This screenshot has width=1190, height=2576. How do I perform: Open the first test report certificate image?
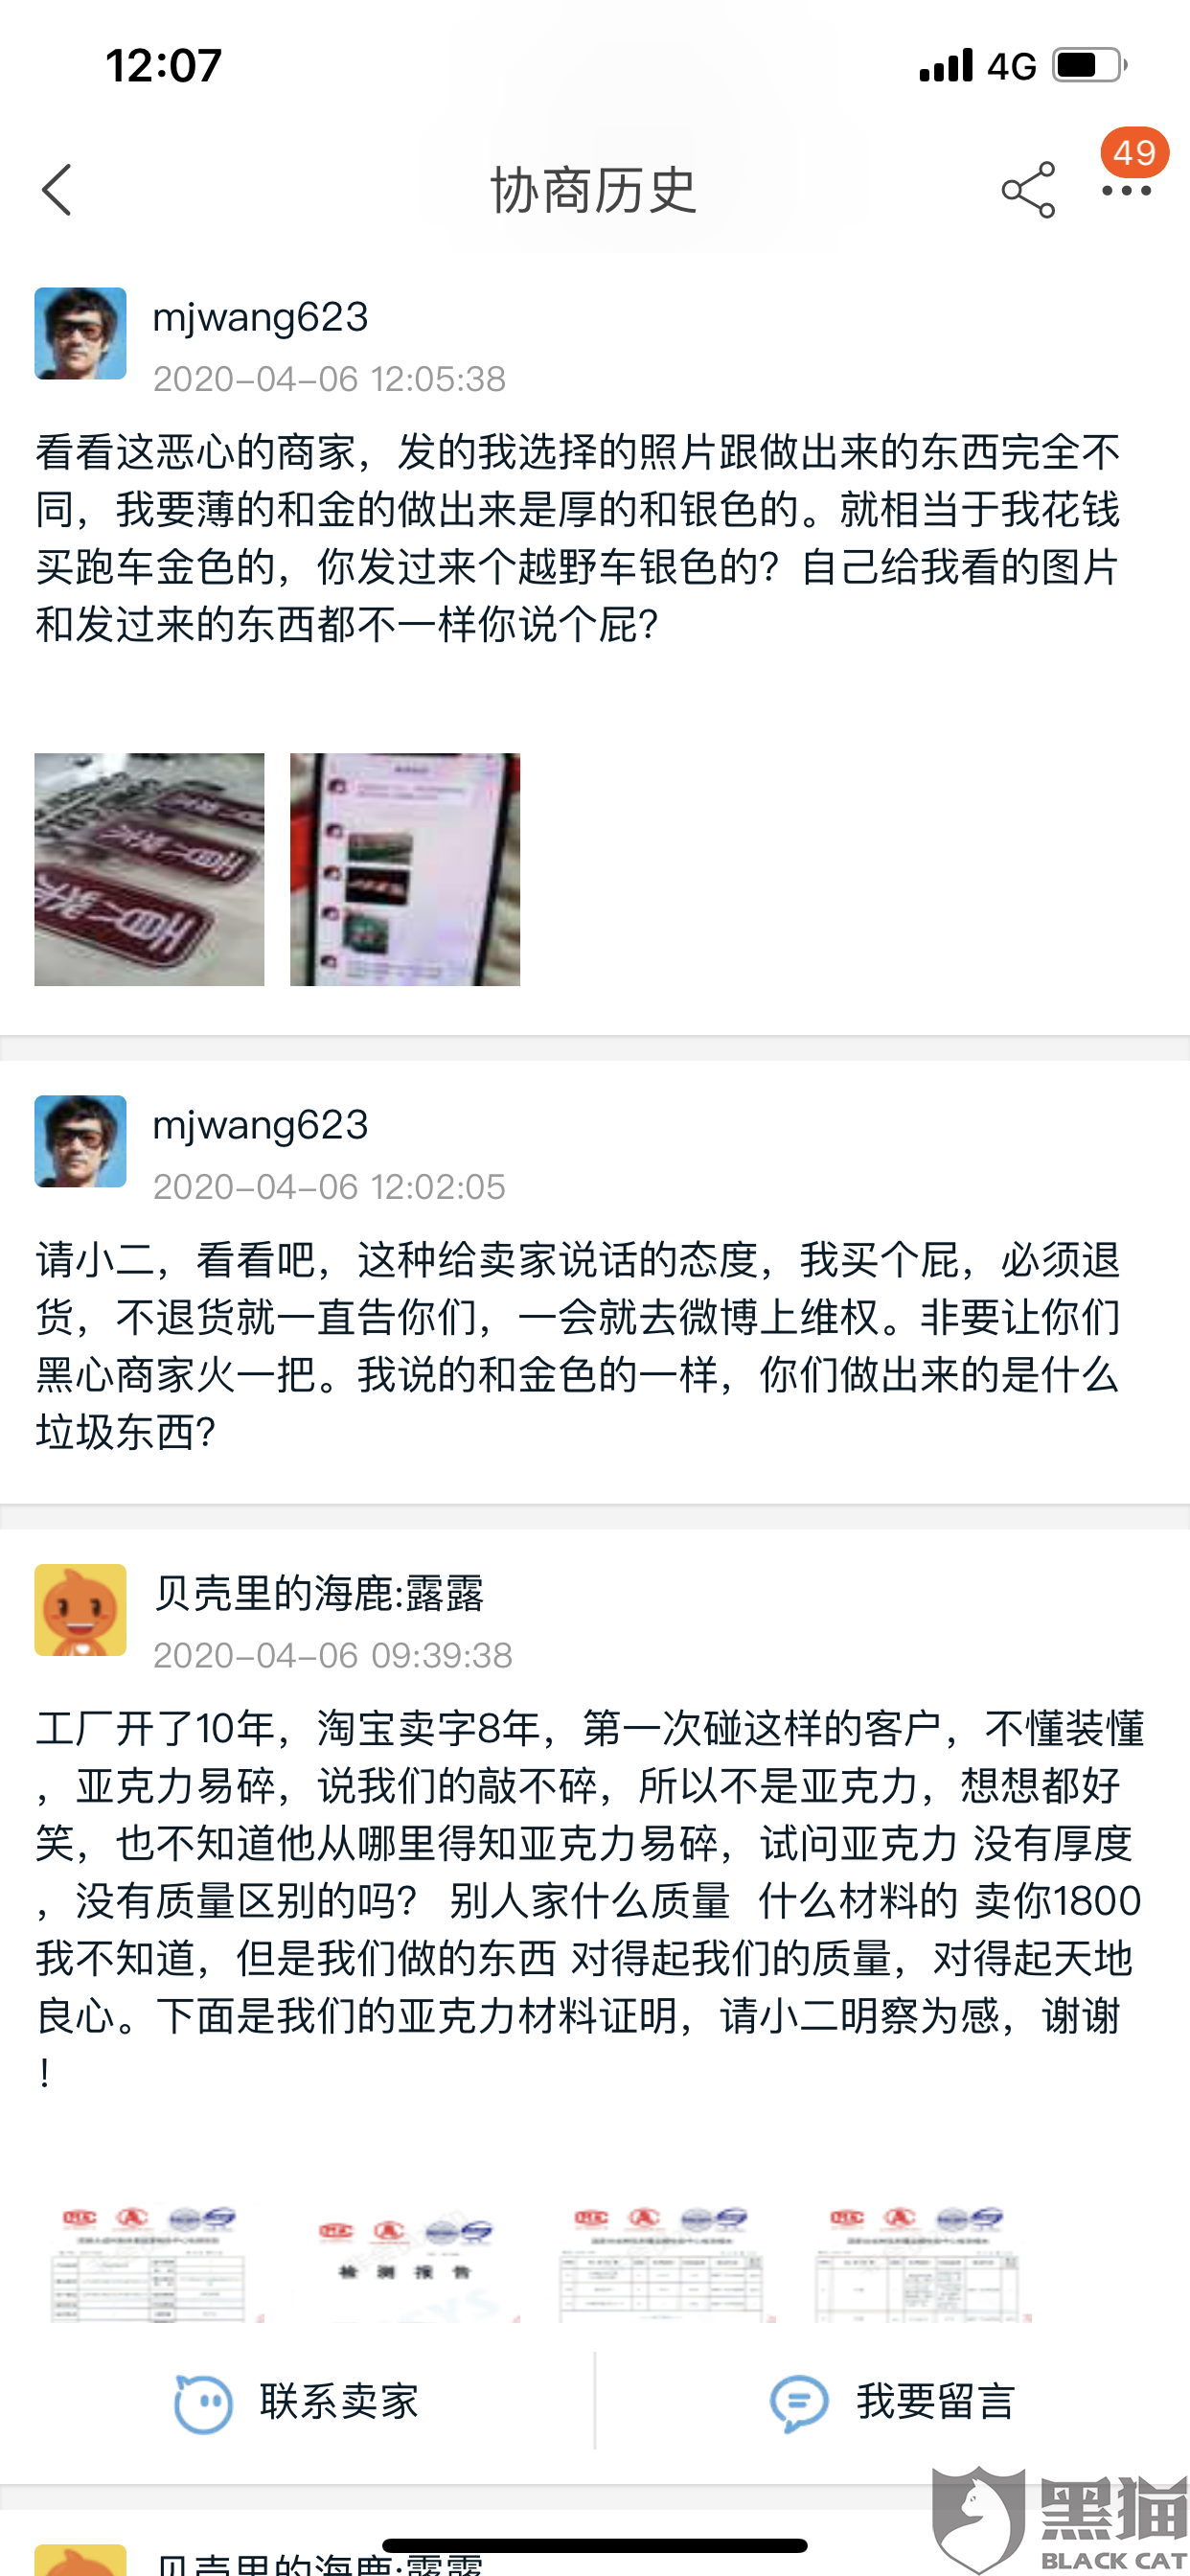pyautogui.click(x=150, y=2263)
